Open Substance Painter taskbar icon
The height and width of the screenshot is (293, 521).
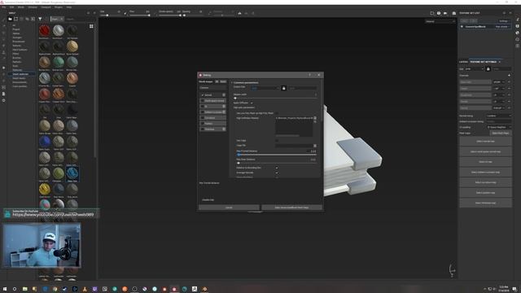[174, 289]
